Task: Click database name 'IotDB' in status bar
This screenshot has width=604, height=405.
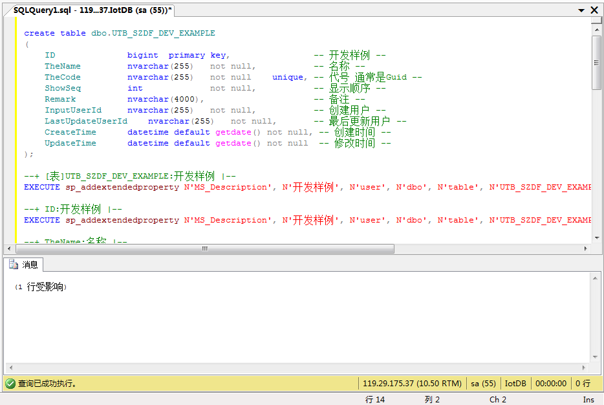Action: point(515,384)
